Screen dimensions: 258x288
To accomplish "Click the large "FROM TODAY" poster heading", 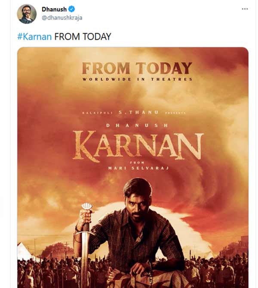I will [x=137, y=69].
